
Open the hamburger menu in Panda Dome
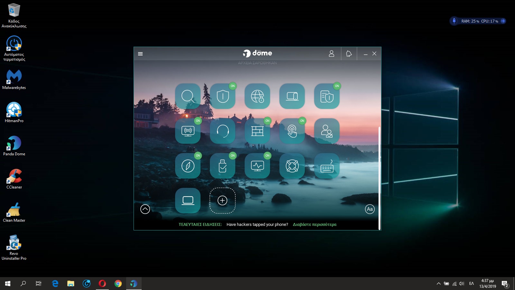(140, 54)
